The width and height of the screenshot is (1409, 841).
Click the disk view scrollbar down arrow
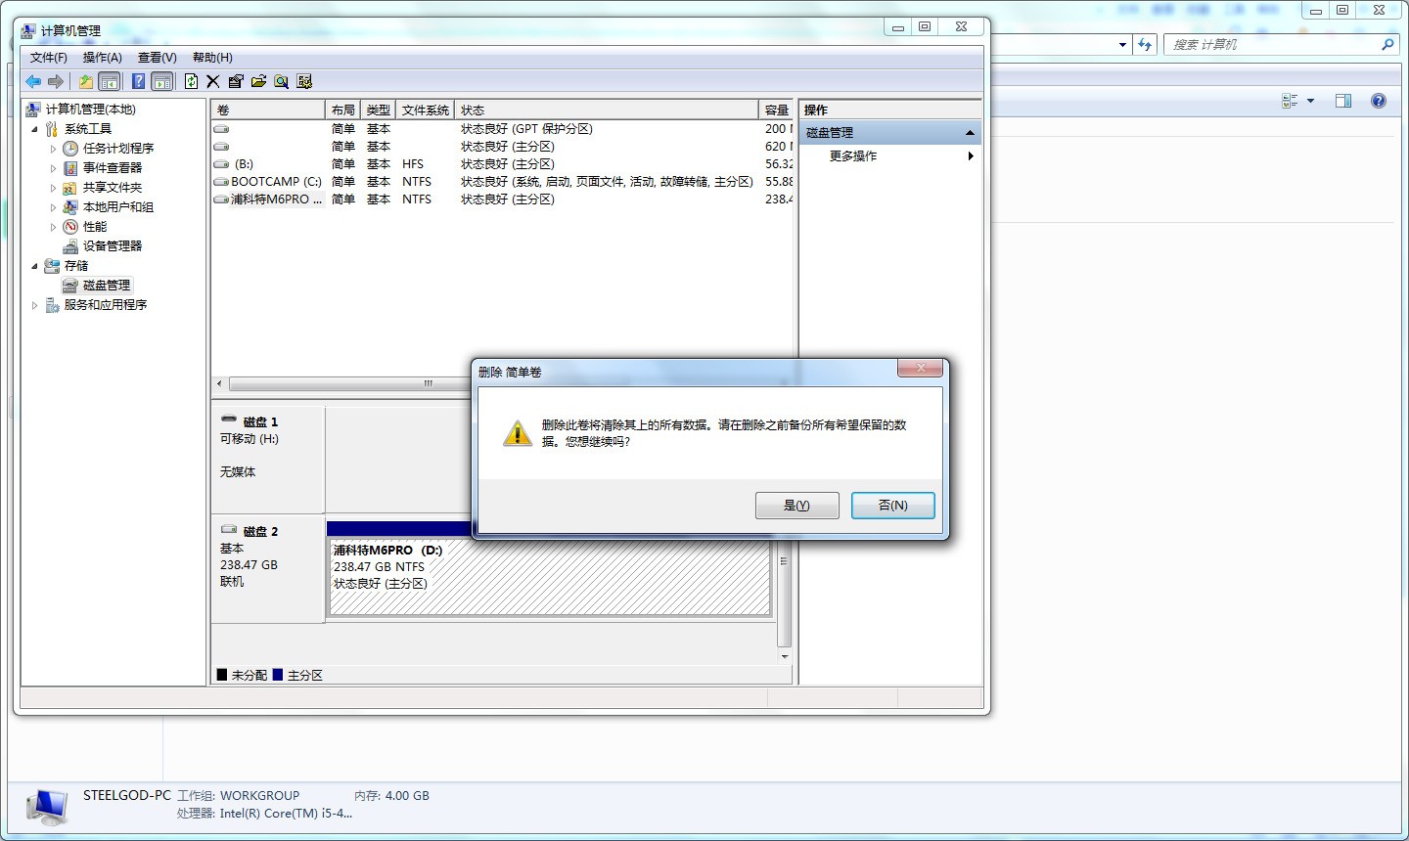(784, 657)
